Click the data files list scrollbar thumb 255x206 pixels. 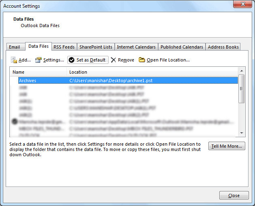(242, 89)
